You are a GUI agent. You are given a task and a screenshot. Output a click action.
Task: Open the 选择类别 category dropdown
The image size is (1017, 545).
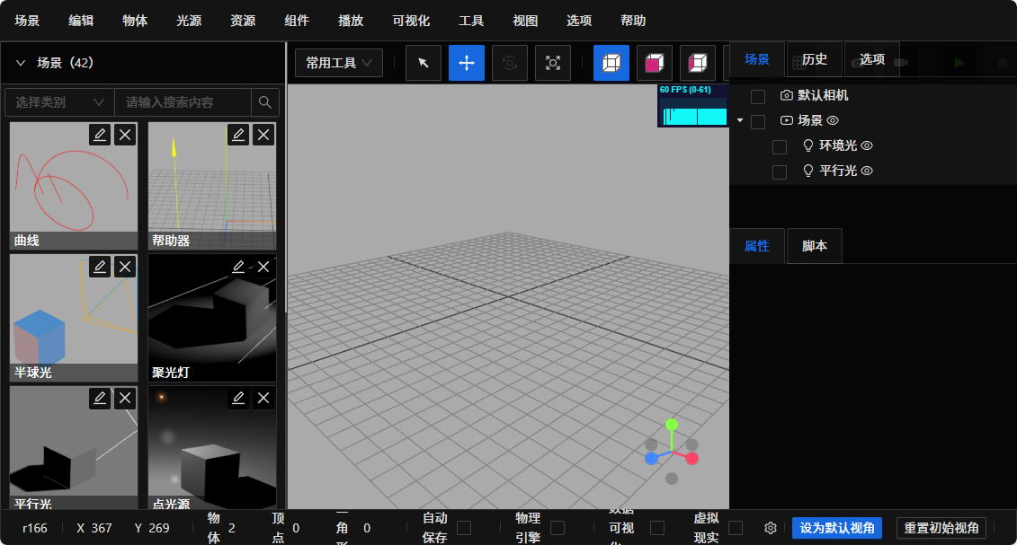(x=60, y=102)
